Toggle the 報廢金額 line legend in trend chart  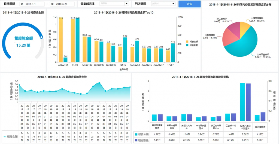[11, 137]
